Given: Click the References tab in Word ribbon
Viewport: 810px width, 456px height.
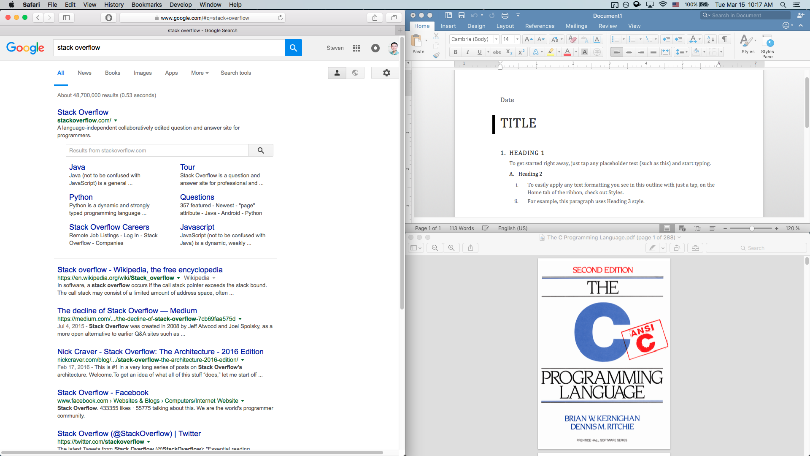Looking at the screenshot, I should 538,26.
